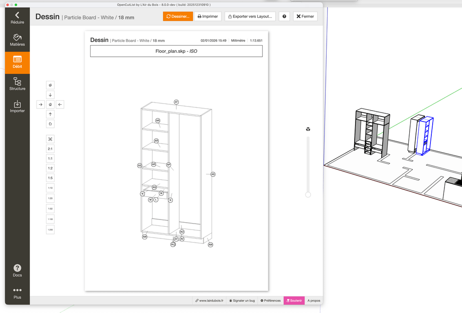Set drawing scale to 1:2
This screenshot has height=313, width=462.
[51, 168]
